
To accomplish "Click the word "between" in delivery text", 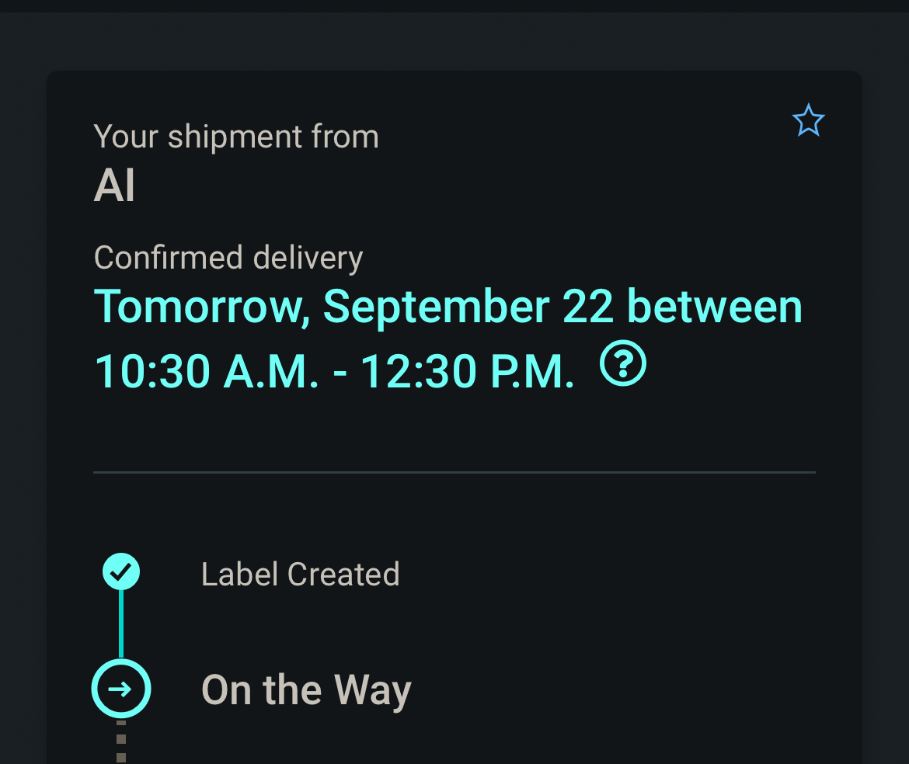I will click(714, 307).
